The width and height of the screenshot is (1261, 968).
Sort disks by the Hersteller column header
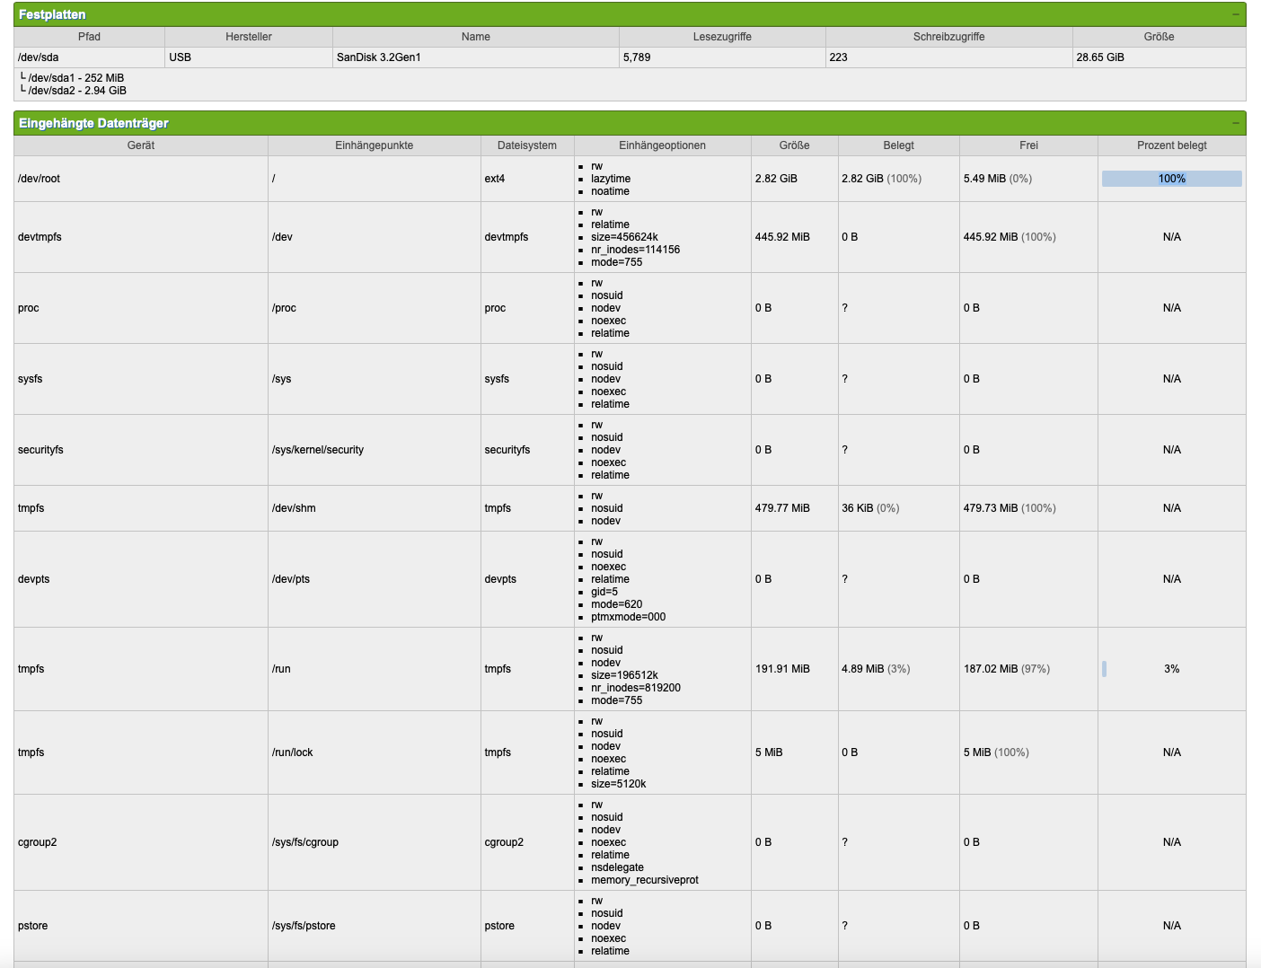249,37
